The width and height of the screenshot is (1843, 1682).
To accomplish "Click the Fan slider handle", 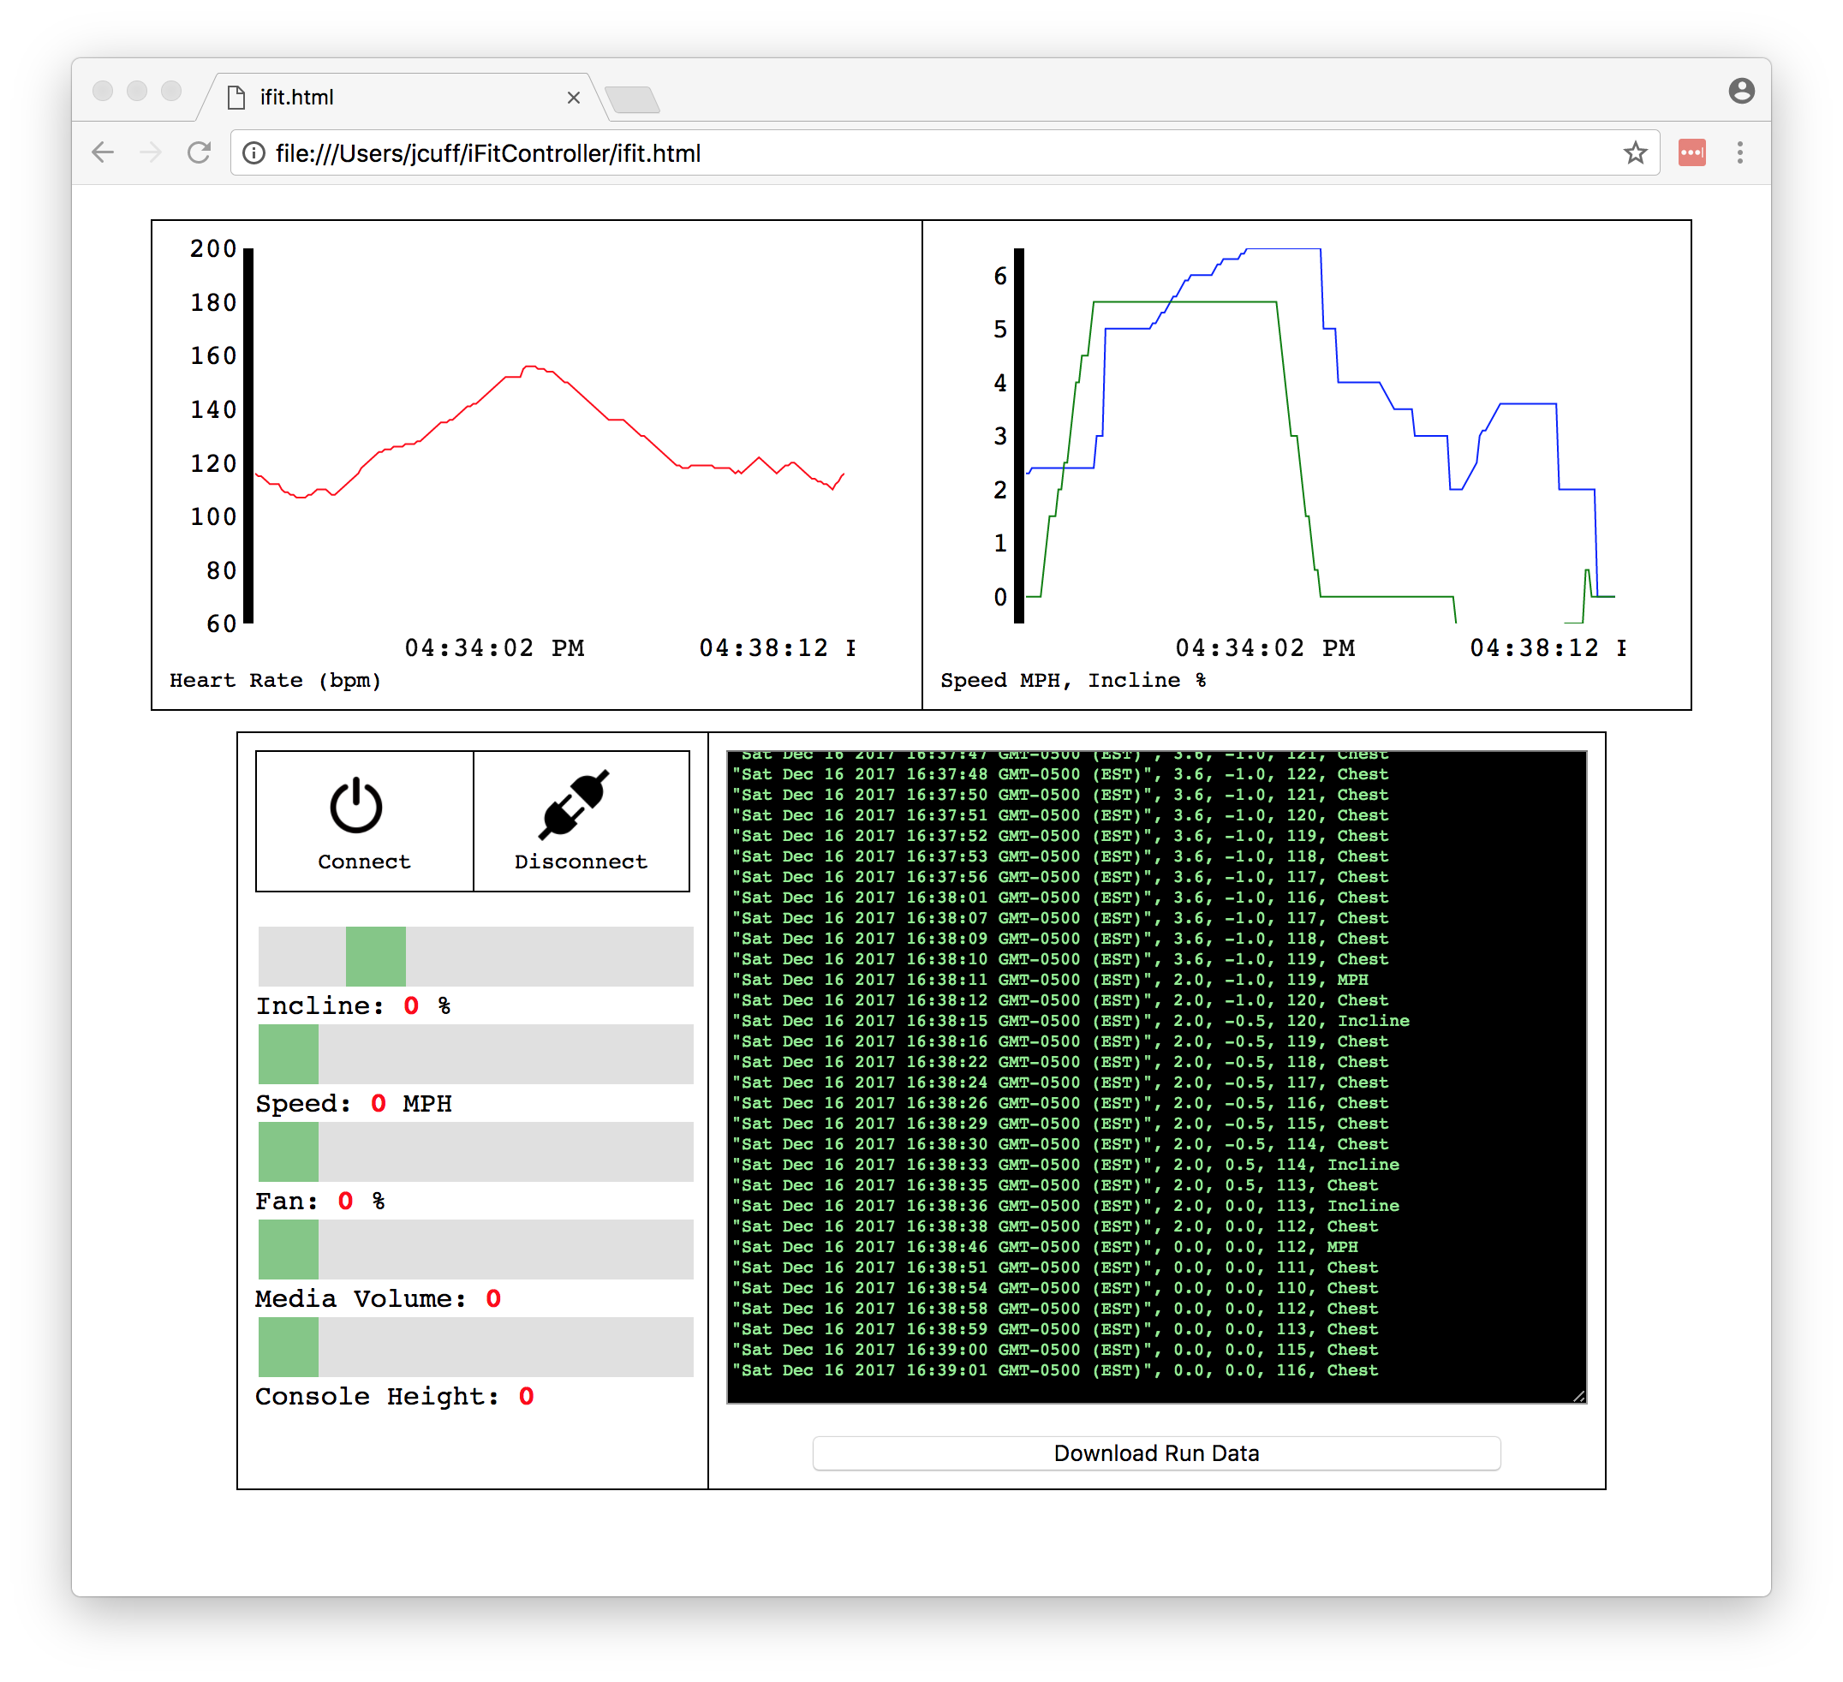I will click(289, 1152).
